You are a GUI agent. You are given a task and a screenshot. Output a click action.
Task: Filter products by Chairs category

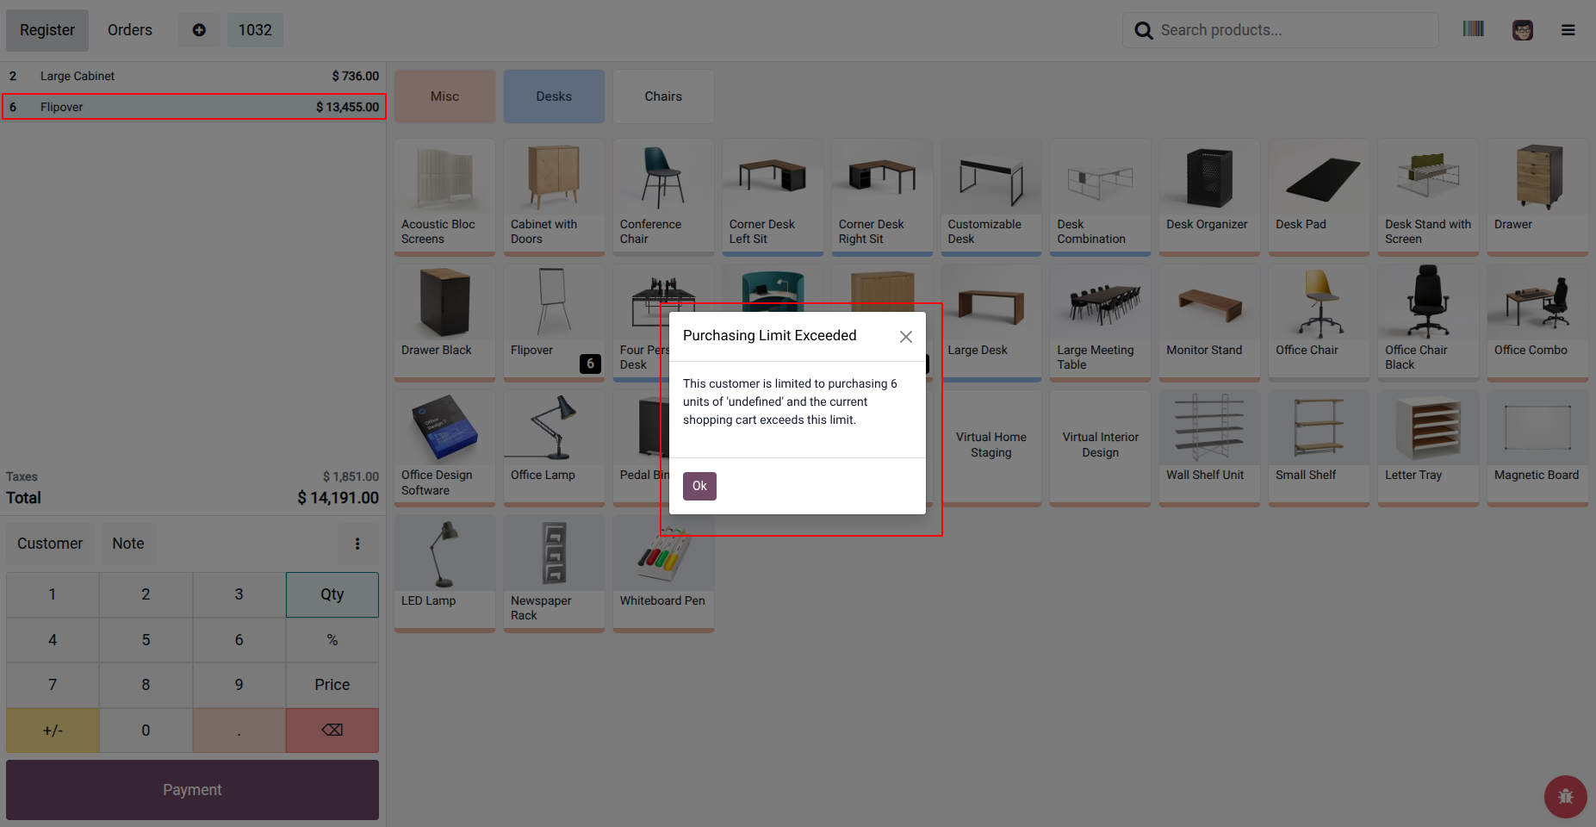tap(663, 96)
